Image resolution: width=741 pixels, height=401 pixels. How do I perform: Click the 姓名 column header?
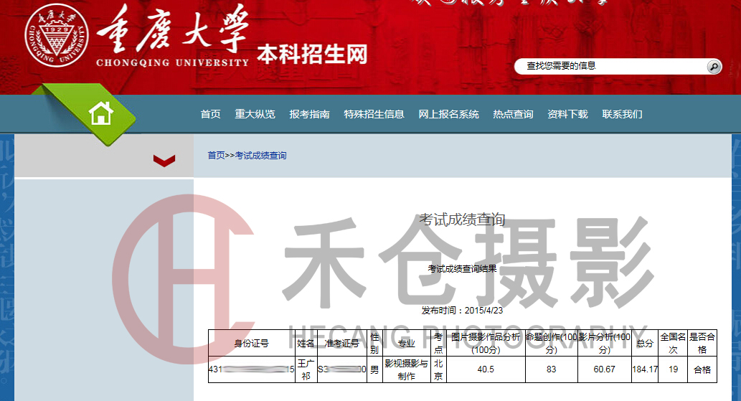pyautogui.click(x=306, y=344)
